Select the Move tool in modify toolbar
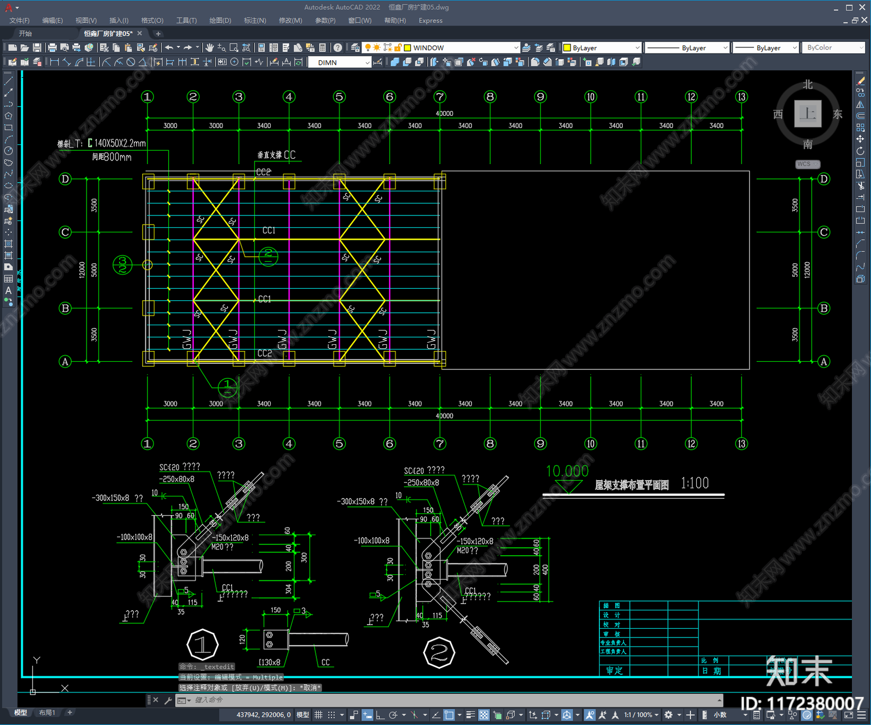 tap(860, 139)
